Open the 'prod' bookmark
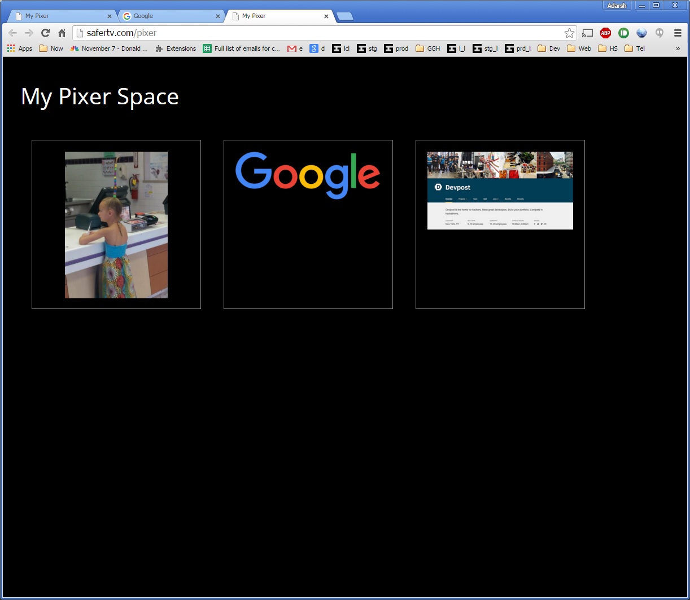The width and height of the screenshot is (690, 600). [396, 48]
